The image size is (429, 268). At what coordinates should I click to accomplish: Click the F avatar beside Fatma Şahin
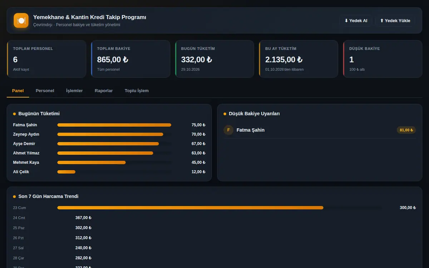click(228, 130)
